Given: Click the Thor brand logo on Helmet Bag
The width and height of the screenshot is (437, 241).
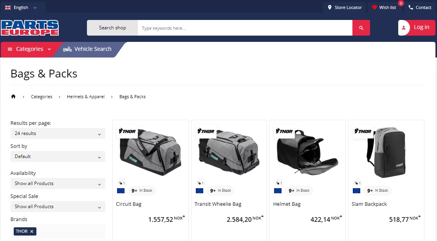Looking at the screenshot, I should coord(284,131).
